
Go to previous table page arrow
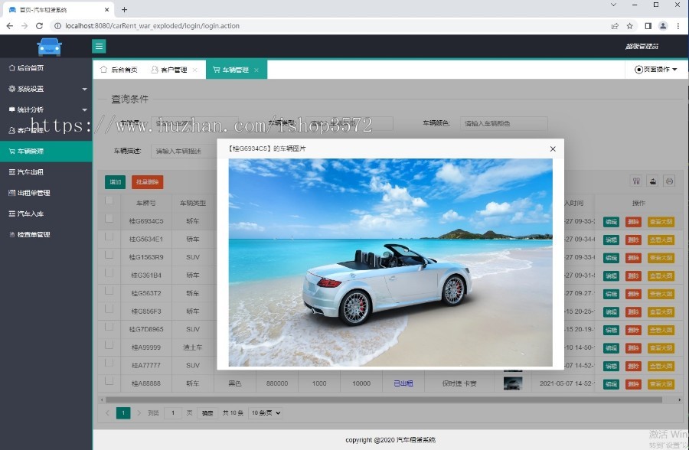click(107, 413)
